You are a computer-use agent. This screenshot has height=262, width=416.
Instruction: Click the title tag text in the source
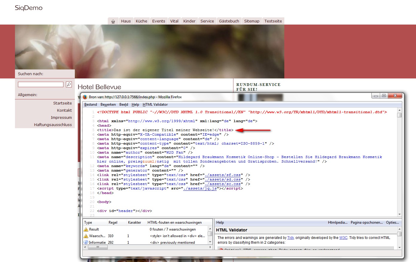[x=165, y=130]
